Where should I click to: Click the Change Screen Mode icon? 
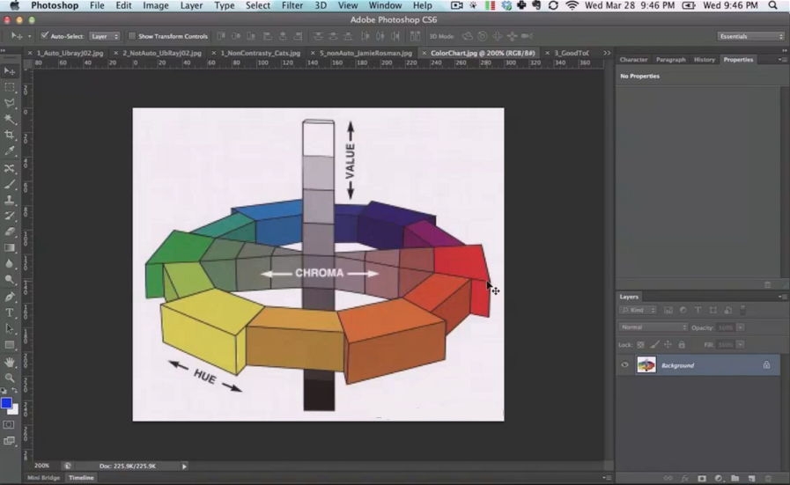point(9,441)
